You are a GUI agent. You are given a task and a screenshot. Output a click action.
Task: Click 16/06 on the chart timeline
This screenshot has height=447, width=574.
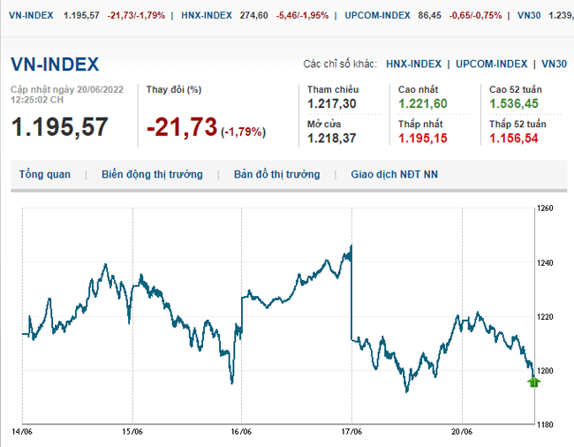coord(241,432)
